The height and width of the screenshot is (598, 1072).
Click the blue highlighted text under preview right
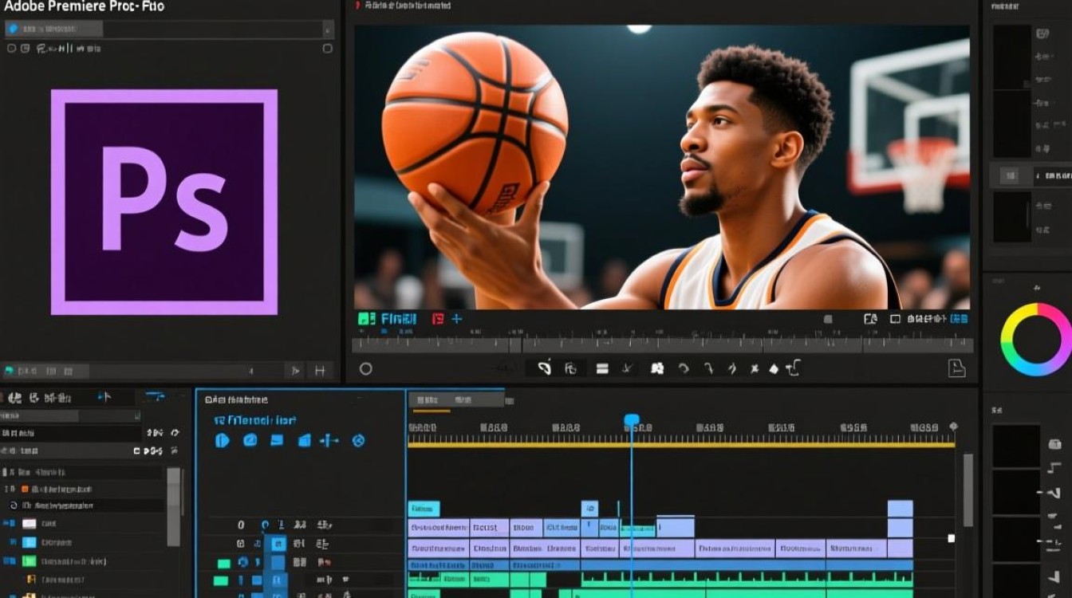pos(960,319)
